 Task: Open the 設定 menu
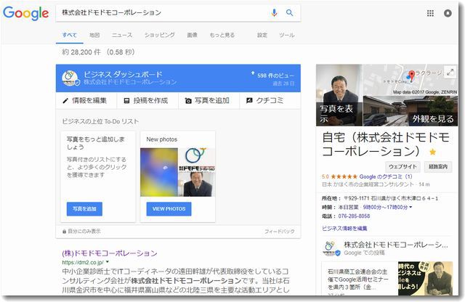tap(262, 35)
